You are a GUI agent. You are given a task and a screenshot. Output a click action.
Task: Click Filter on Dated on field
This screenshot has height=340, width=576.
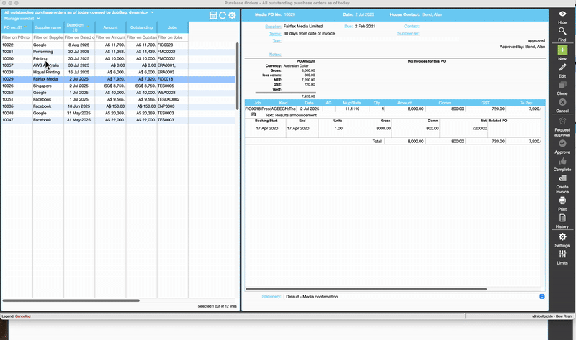(x=79, y=37)
